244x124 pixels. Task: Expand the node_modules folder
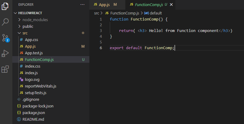pyautogui.click(x=35, y=20)
